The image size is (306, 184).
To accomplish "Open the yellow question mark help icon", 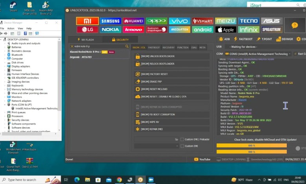I will (x=295, y=25).
